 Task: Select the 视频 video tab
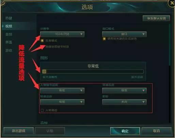click(9, 26)
